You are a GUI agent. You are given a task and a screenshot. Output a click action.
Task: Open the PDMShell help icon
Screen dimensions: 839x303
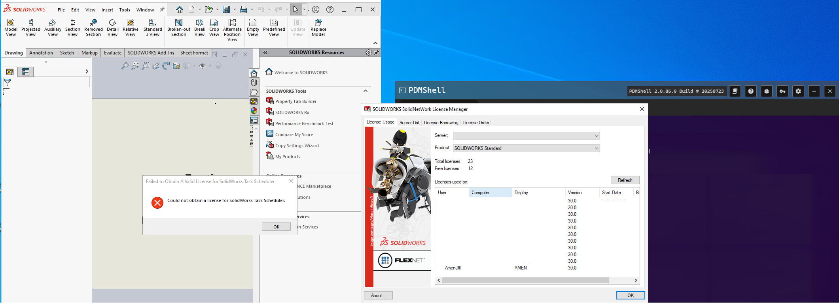[x=751, y=91]
